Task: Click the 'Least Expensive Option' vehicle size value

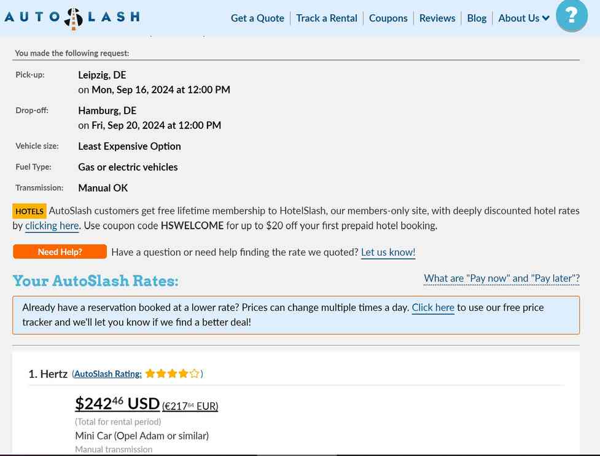Action: [130, 146]
